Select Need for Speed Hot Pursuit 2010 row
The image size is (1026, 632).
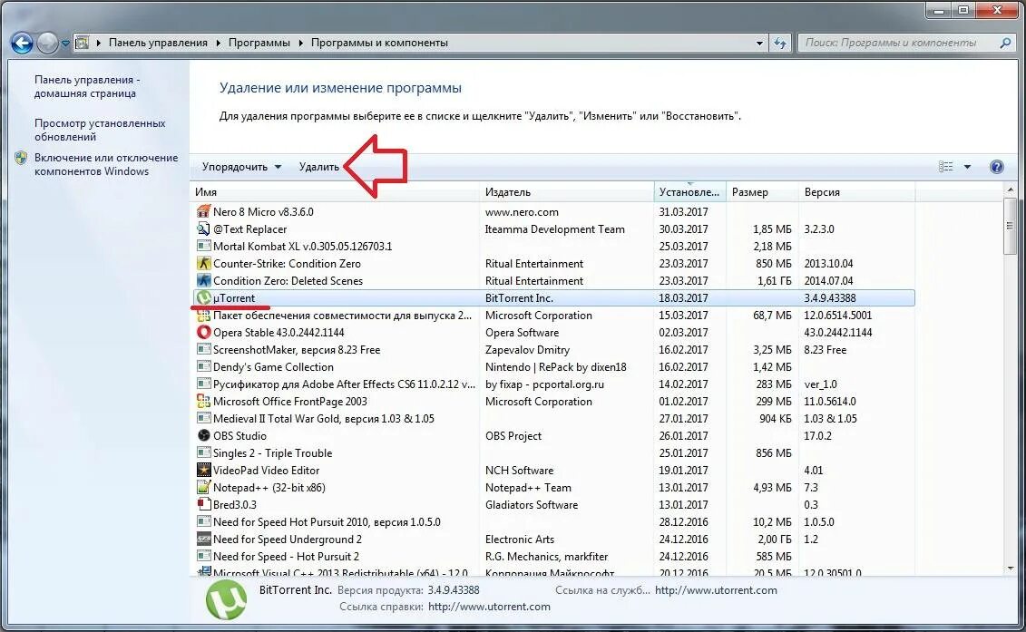pyautogui.click(x=554, y=522)
